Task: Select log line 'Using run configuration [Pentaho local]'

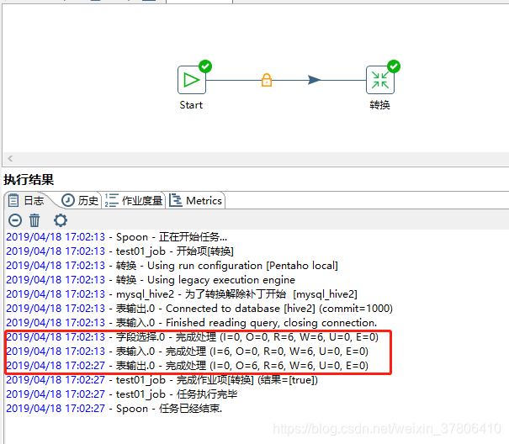Action: tap(172, 266)
